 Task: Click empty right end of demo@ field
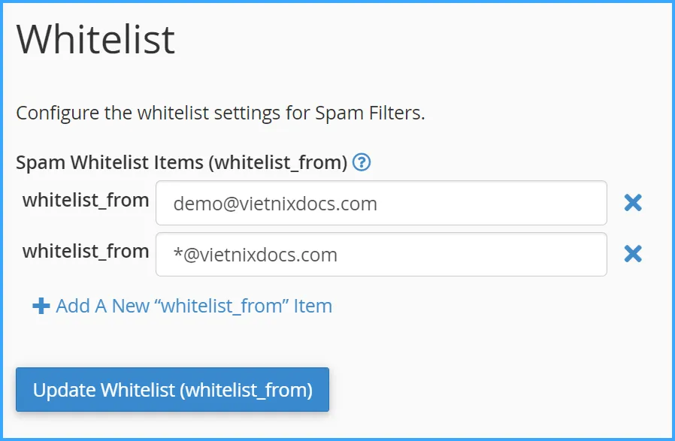point(541,203)
